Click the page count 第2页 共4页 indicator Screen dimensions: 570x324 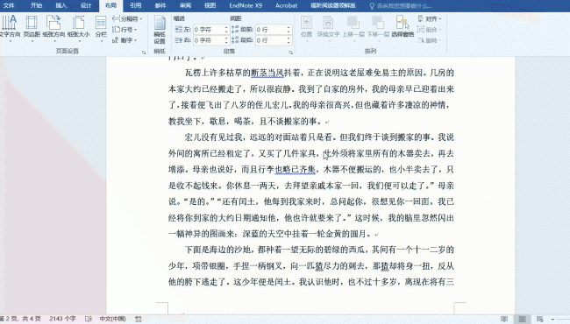coord(20,319)
